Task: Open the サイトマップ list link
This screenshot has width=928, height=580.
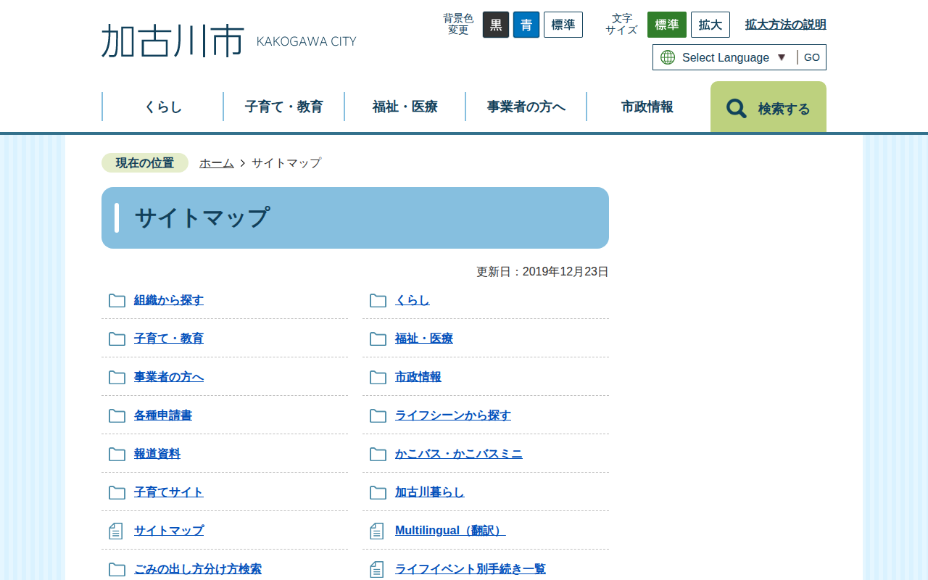Action: point(169,531)
